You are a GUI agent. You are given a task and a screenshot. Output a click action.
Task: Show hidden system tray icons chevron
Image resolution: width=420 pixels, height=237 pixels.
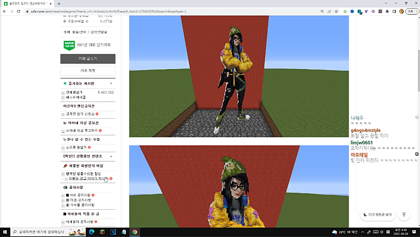coord(362,232)
